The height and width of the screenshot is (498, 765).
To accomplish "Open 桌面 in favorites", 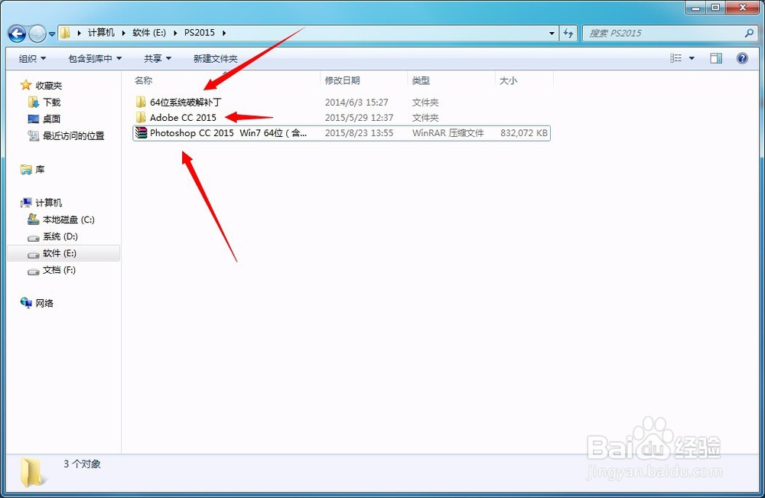I will (x=52, y=119).
